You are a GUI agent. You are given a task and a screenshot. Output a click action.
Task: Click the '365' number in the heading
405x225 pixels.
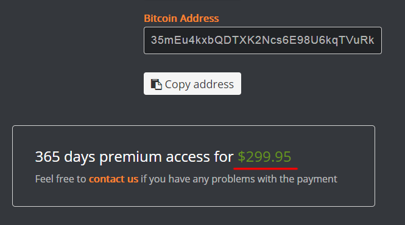(48, 157)
